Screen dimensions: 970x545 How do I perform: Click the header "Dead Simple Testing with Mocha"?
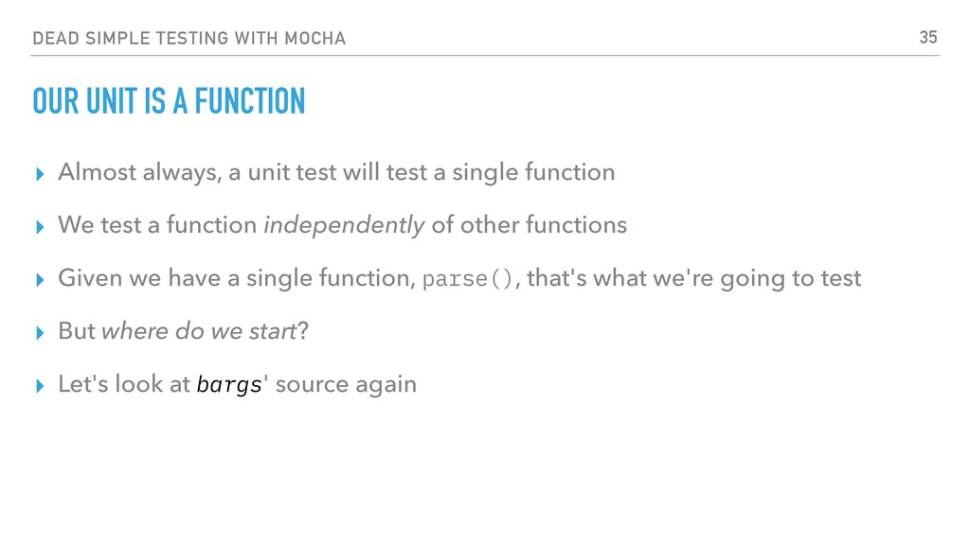[189, 38]
